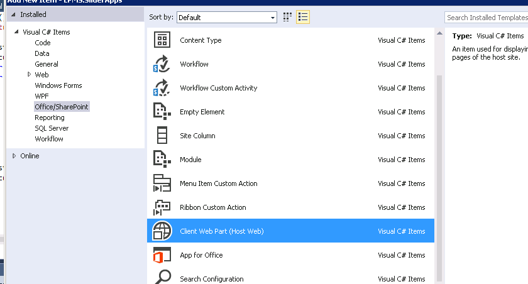Click the template list scrollbar thumb
The image size is (528, 284).
click(x=439, y=178)
